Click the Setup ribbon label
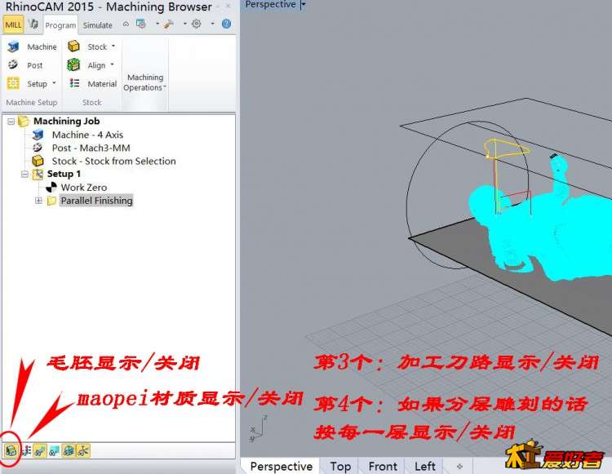The height and width of the screenshot is (474, 612). pyautogui.click(x=37, y=84)
